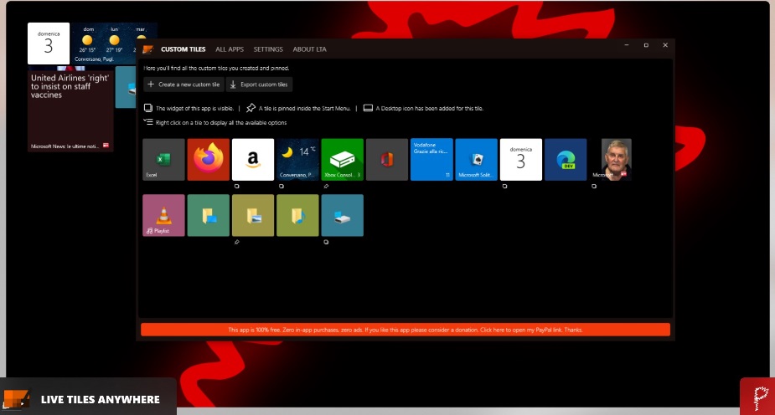
Task: Open the All Apps tab
Action: 230,49
